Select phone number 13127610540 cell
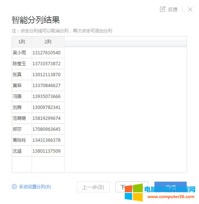199x204 pixels. [48, 53]
